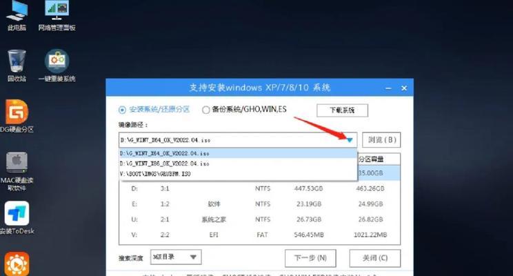Click the 下载系统 button
The width and height of the screenshot is (513, 276).
pos(342,110)
